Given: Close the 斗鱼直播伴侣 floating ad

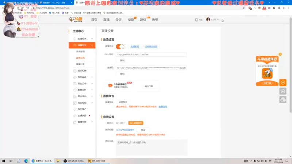Looking at the screenshot, I should click(280, 54).
